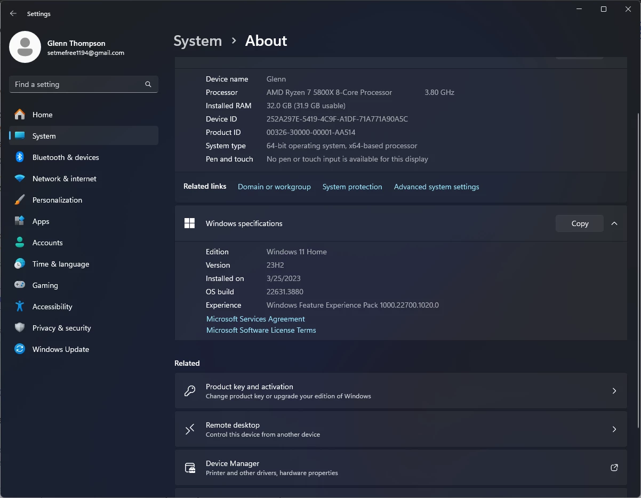The width and height of the screenshot is (641, 498).
Task: Click the Device Manager icon
Action: pyautogui.click(x=190, y=468)
